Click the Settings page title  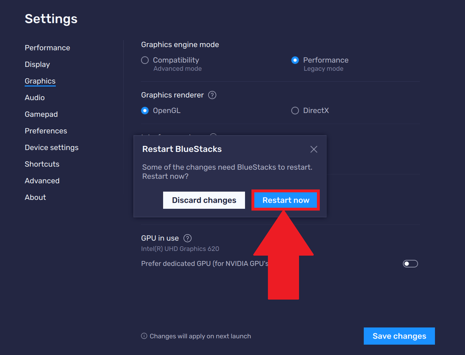click(51, 19)
